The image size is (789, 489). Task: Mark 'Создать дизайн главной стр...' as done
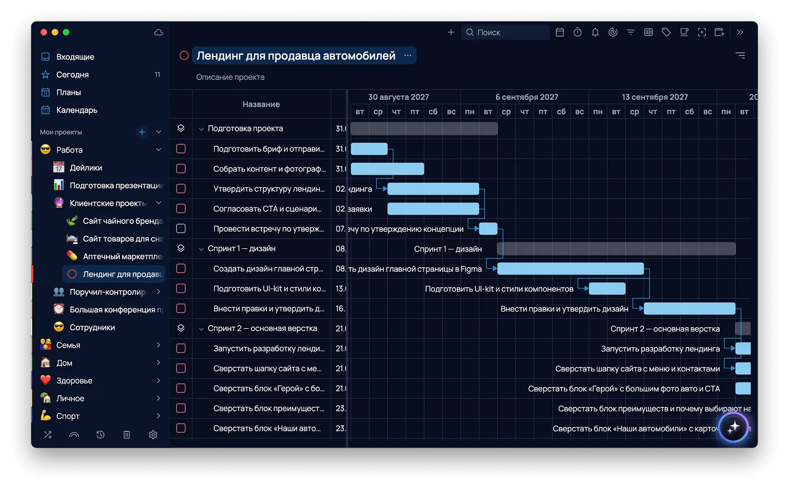pyautogui.click(x=181, y=268)
